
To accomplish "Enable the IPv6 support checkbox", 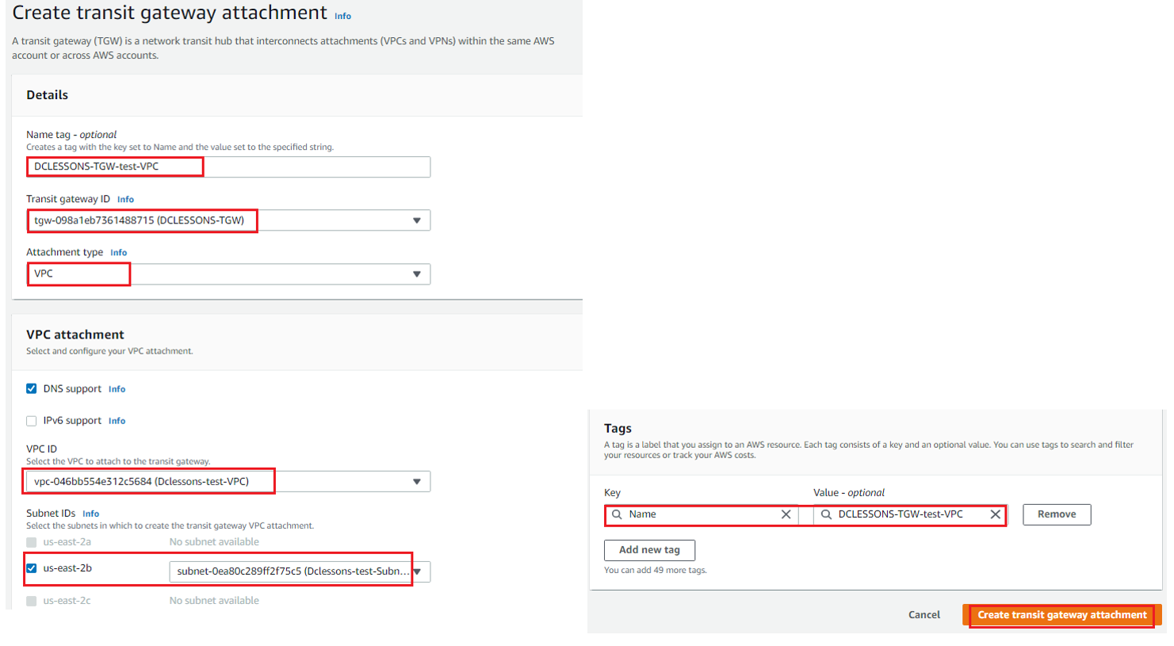I will click(32, 421).
